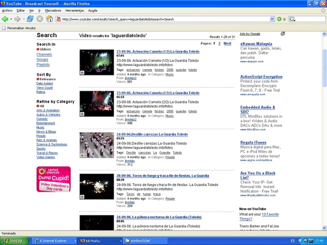Click the vertical scrollbar thumb

click(x=324, y=68)
